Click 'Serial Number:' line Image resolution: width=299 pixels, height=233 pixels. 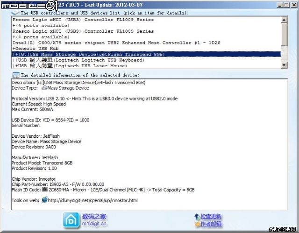coord(26,125)
